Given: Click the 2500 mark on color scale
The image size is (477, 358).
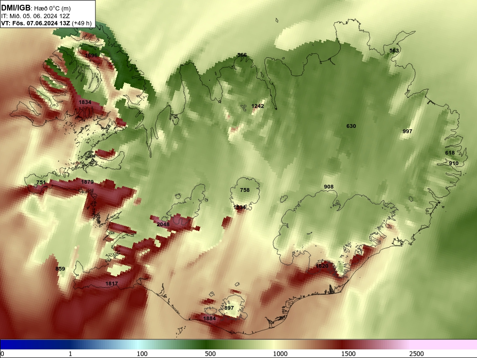Looking at the screenshot, I should point(416,353).
